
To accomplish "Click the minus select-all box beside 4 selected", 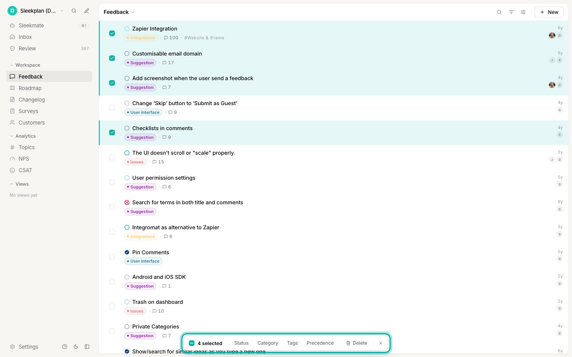I will 191,343.
